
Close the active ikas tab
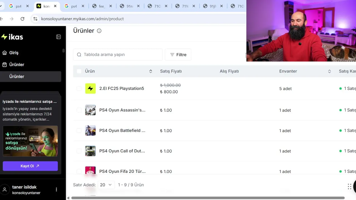coord(55,6)
